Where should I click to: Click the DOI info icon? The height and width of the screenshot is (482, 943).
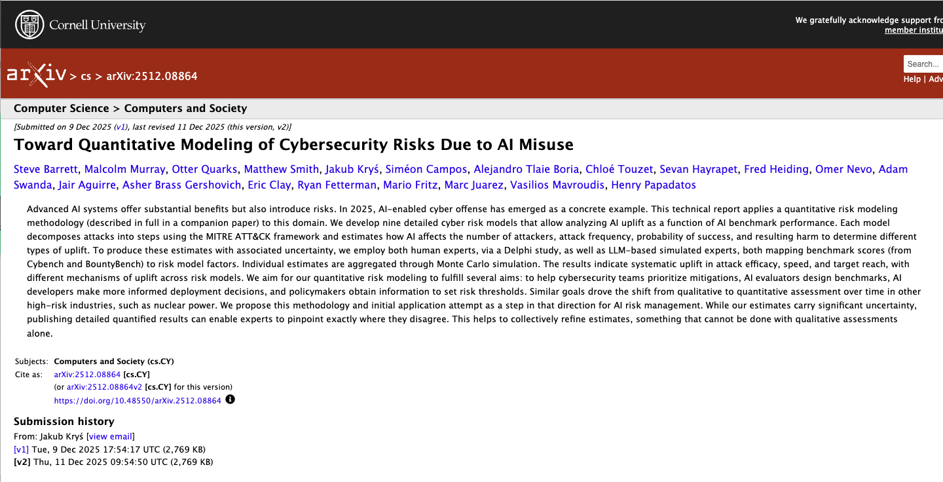(230, 399)
